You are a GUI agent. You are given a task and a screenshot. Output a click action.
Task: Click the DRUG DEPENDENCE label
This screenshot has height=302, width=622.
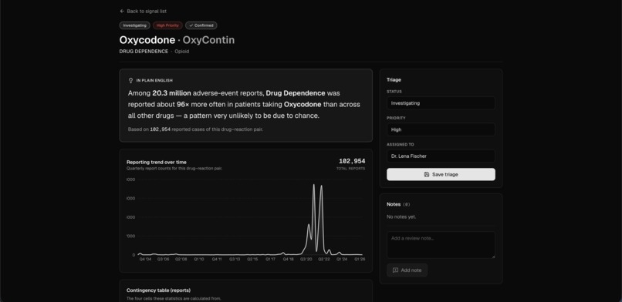click(144, 52)
